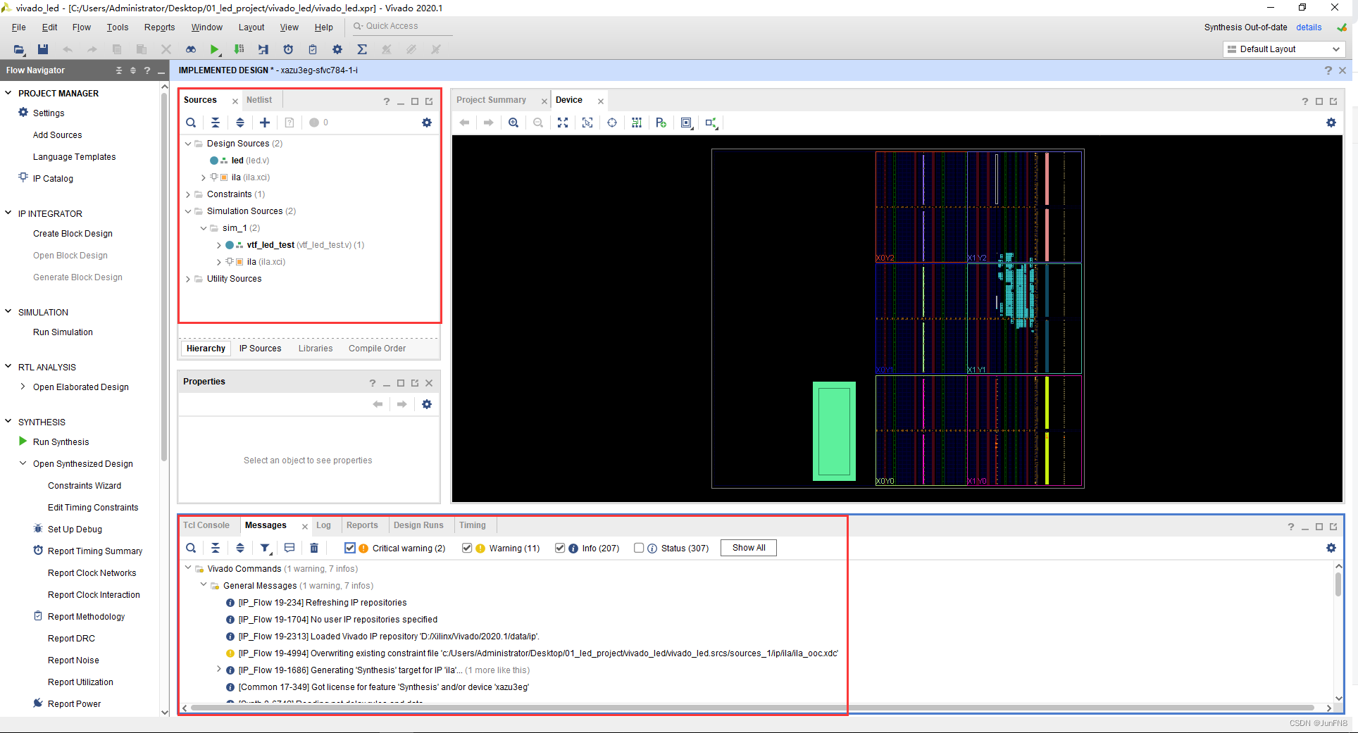1358x733 pixels.
Task: Expand the Utility Sources node
Action: click(188, 279)
